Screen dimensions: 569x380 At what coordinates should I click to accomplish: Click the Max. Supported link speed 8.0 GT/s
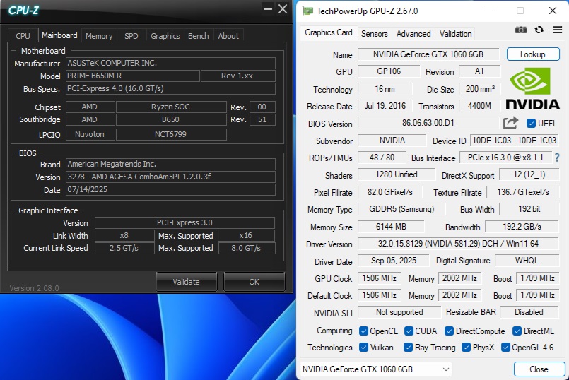point(246,248)
